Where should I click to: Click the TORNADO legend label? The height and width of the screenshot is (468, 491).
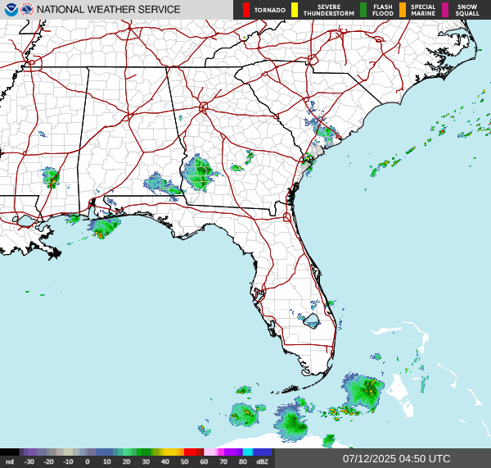click(x=269, y=10)
